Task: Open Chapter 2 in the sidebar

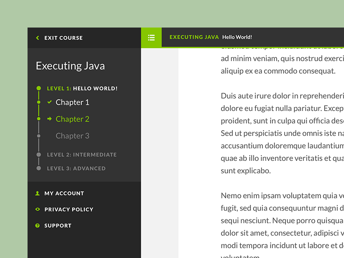Action: [72, 119]
